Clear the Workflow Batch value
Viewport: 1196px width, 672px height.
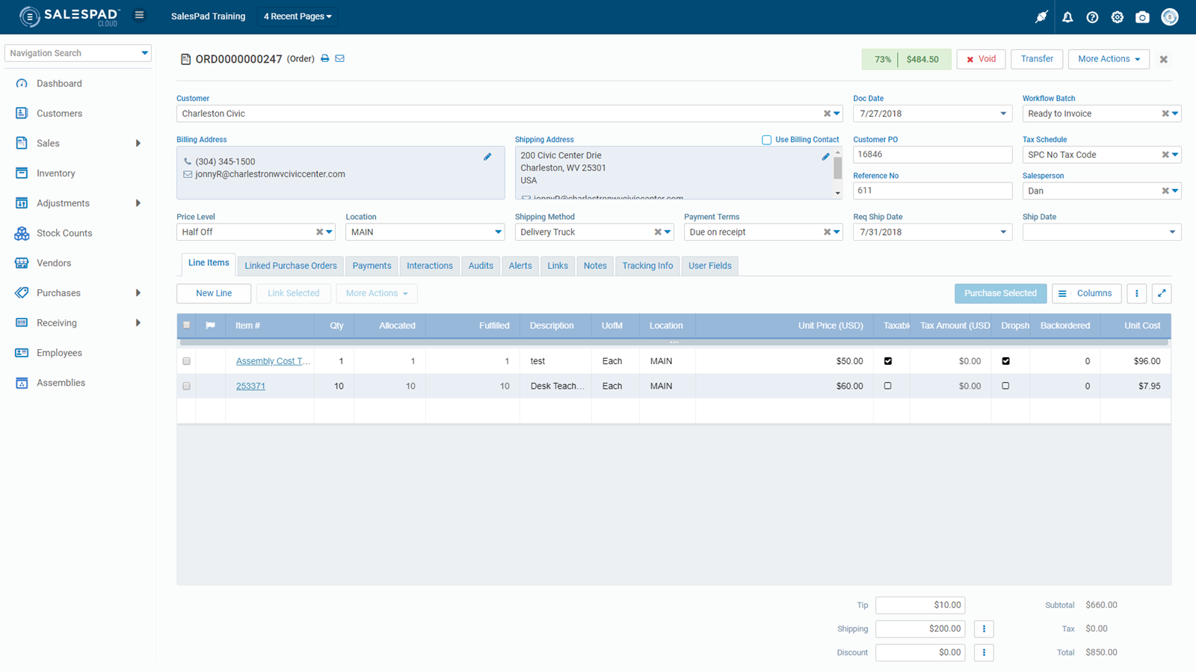[x=1165, y=114]
